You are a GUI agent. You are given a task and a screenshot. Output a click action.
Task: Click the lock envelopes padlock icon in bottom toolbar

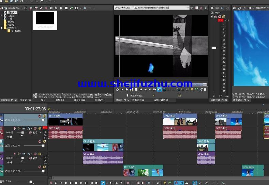[x=158, y=183]
